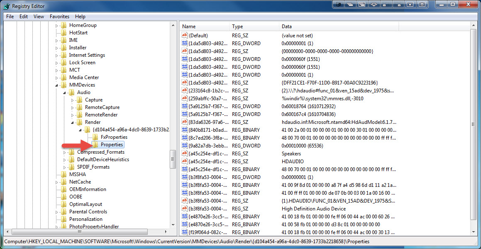This screenshot has width=481, height=249.
Task: Expand the Compressed_Formats node
Action: click(x=65, y=152)
